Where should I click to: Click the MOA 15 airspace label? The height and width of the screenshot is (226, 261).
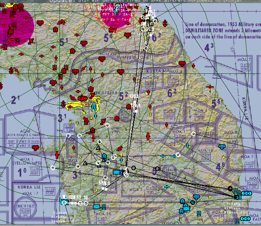(103, 214)
